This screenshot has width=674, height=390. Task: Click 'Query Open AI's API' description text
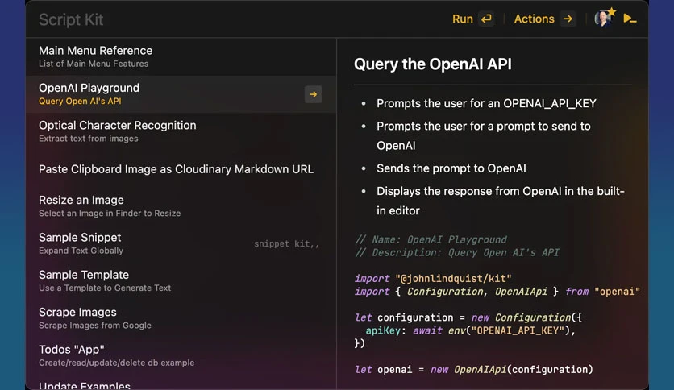[x=80, y=102]
